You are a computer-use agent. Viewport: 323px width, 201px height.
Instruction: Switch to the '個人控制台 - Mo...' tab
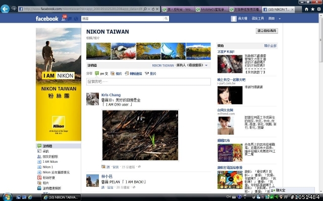(x=178, y=10)
